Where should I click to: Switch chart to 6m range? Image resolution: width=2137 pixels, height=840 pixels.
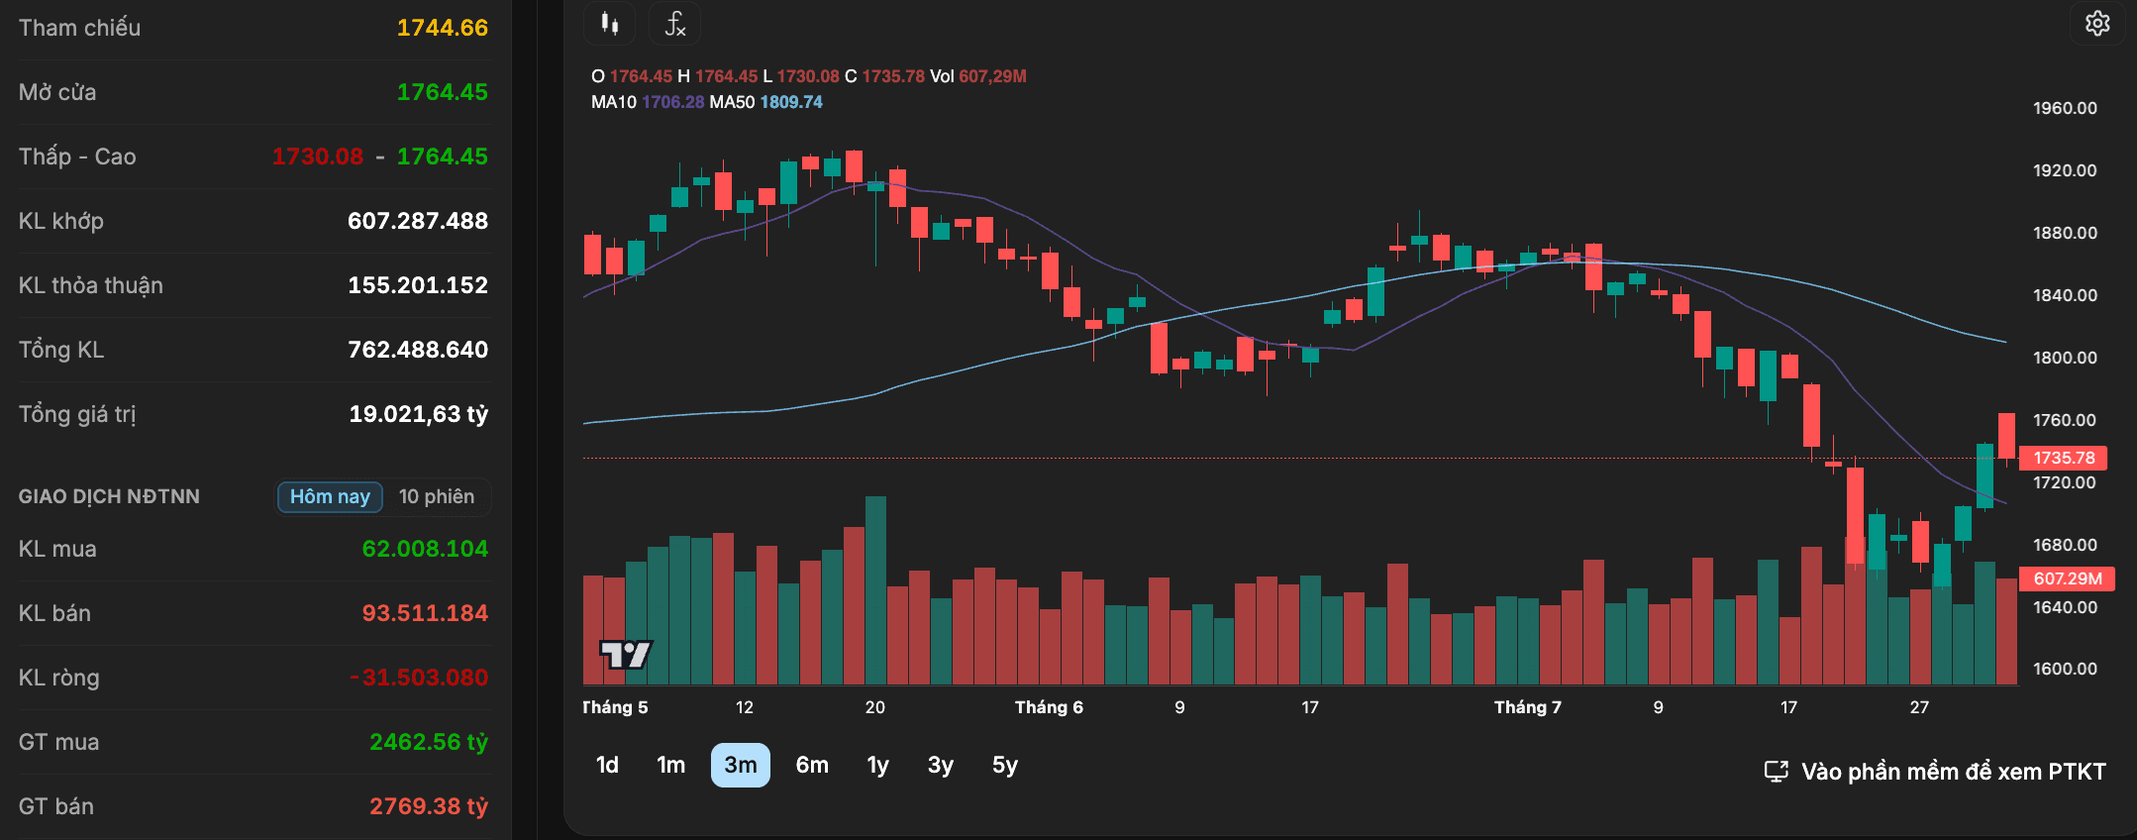[812, 765]
